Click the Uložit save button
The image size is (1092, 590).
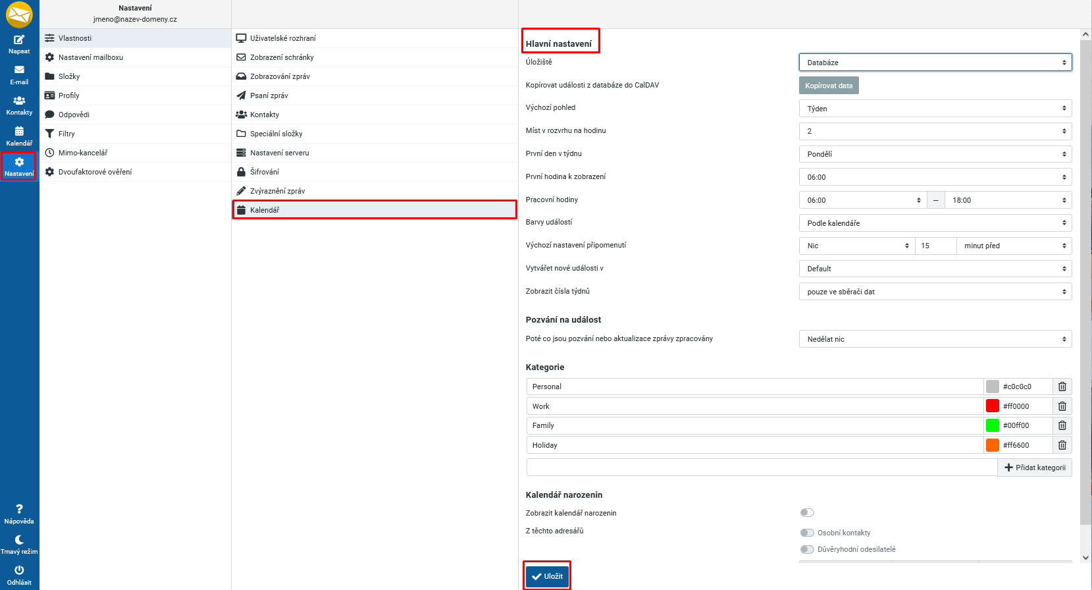pyautogui.click(x=547, y=576)
